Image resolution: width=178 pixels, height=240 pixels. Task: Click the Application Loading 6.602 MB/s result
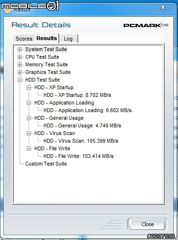coord(87,110)
